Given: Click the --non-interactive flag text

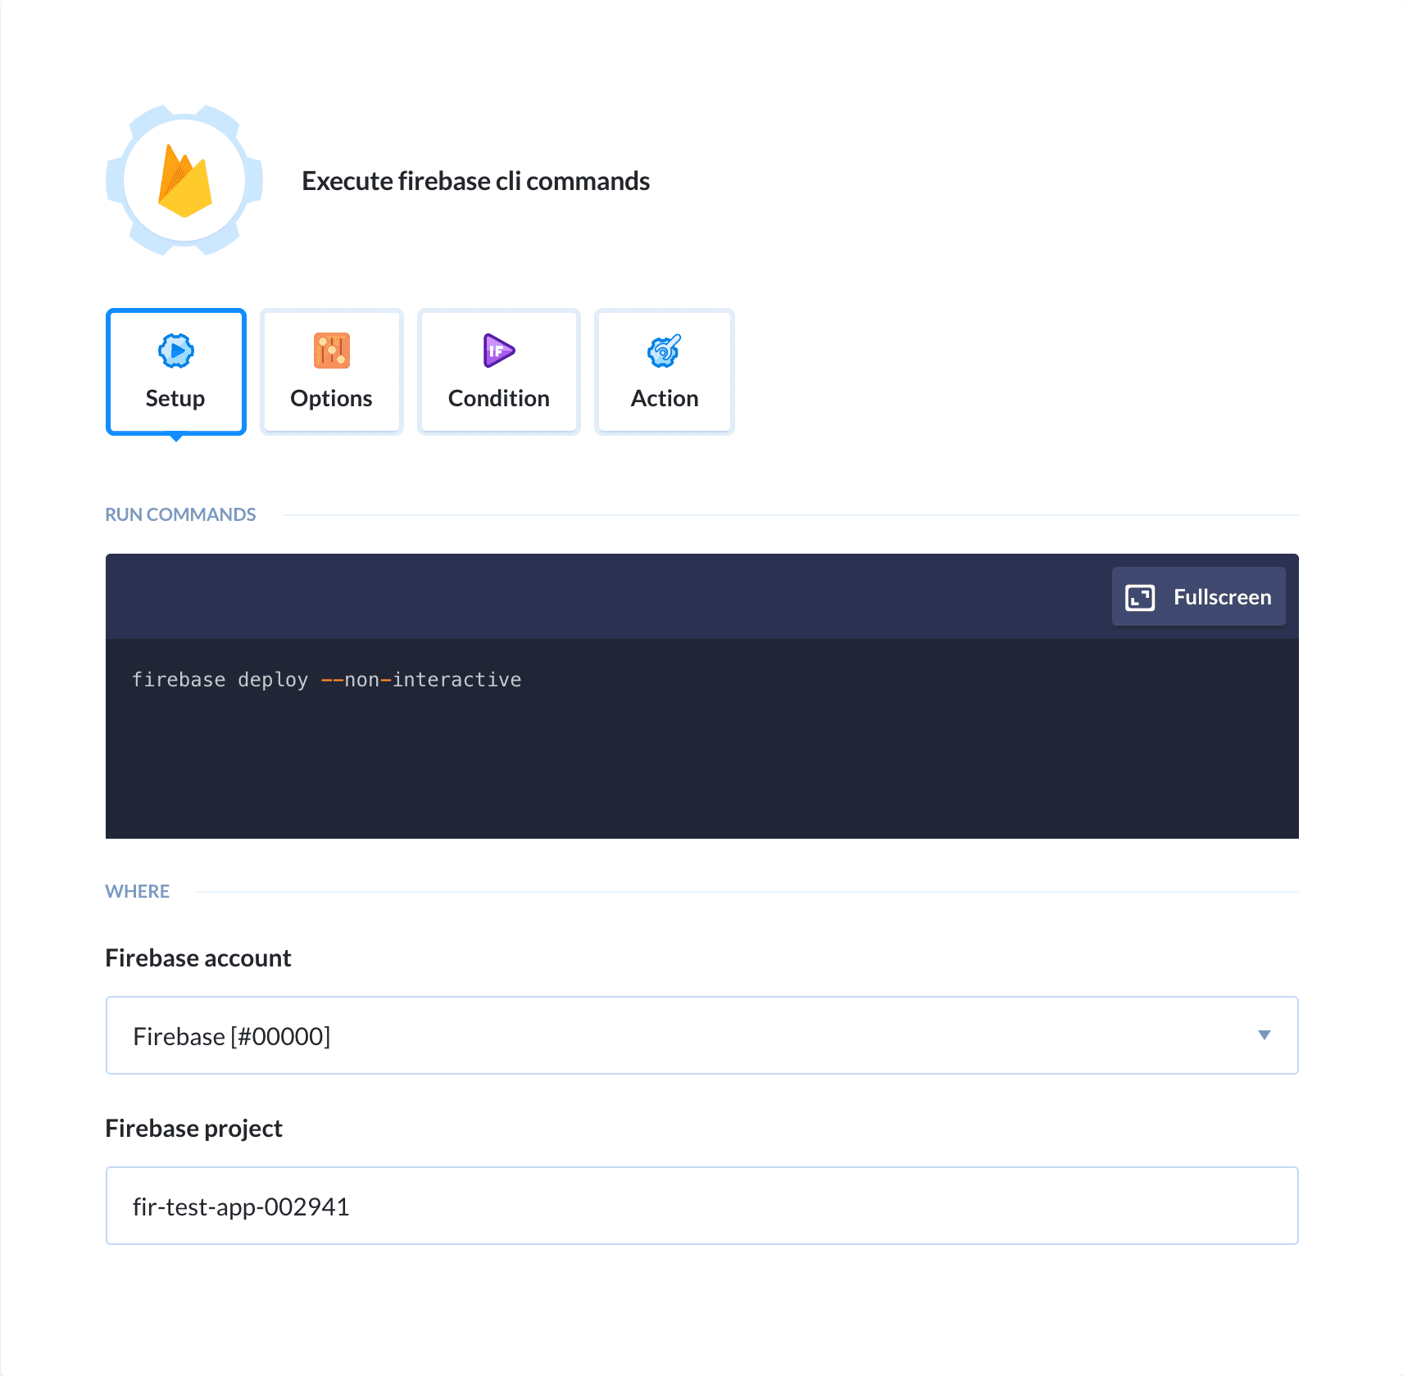Looking at the screenshot, I should click(x=421, y=679).
